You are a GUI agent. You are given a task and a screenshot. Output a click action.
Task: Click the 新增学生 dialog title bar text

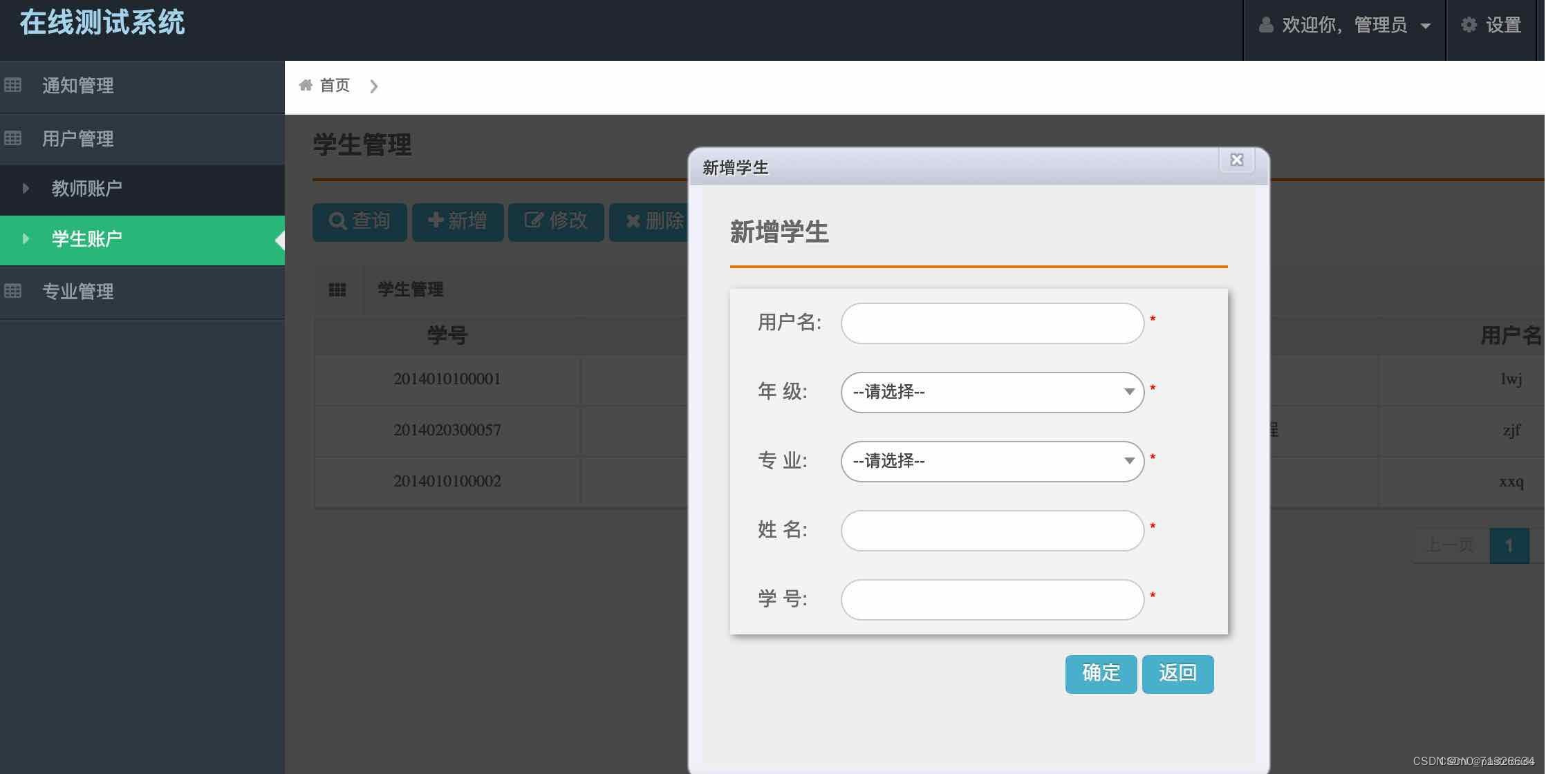pos(735,168)
